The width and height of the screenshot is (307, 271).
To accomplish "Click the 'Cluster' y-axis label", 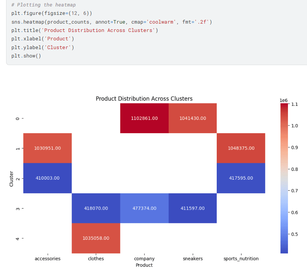I will 11,179.
